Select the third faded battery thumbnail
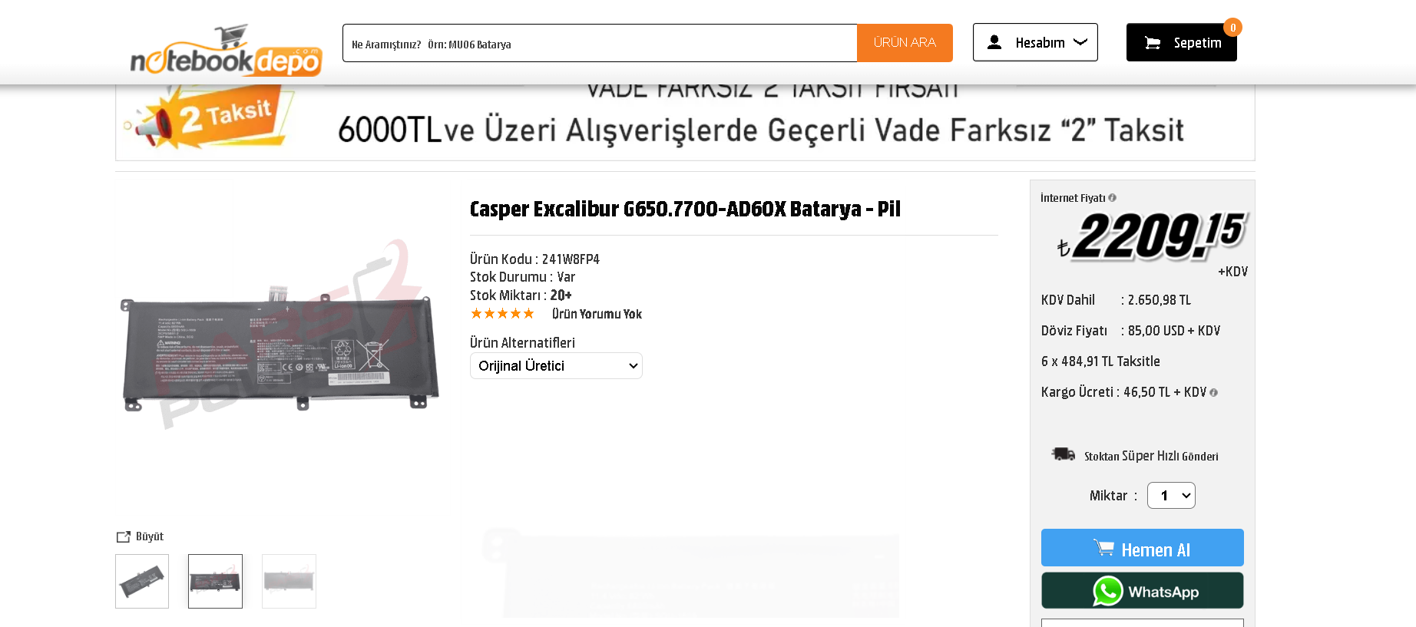The width and height of the screenshot is (1416, 627). (289, 581)
